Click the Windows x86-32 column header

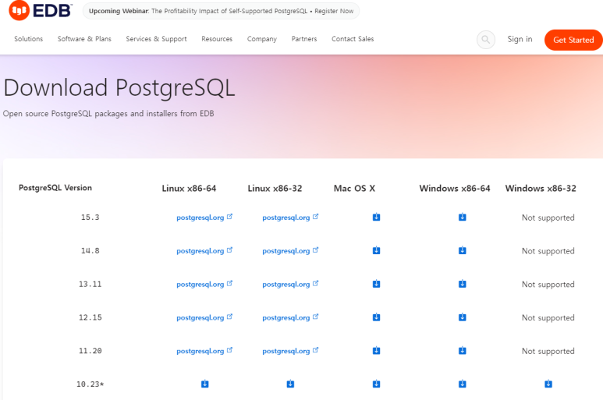[541, 188]
